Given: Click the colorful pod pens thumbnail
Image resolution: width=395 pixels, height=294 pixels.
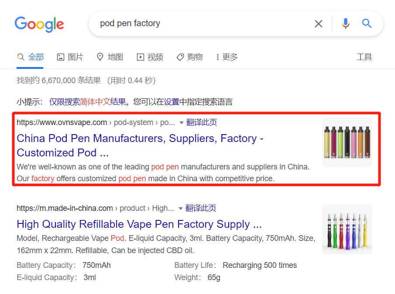Looking at the screenshot, I should (x=347, y=142).
